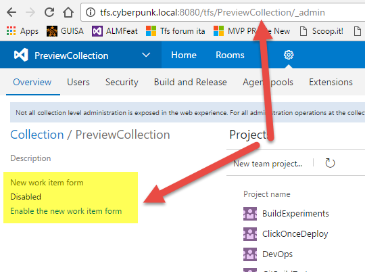The width and height of the screenshot is (365, 272).
Task: Open the Scoop.it! bookmark
Action: click(x=321, y=31)
